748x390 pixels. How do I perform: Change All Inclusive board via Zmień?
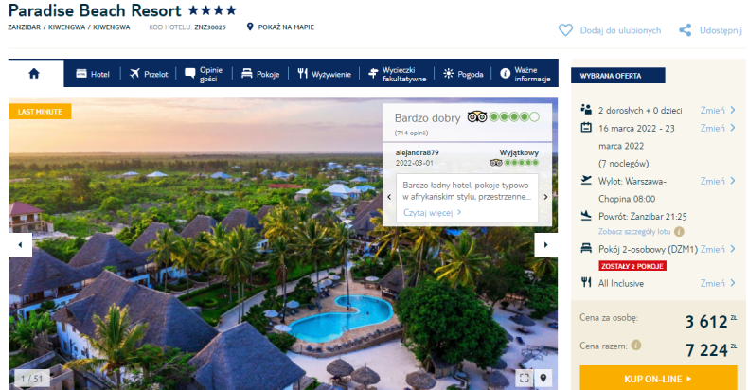click(x=718, y=283)
